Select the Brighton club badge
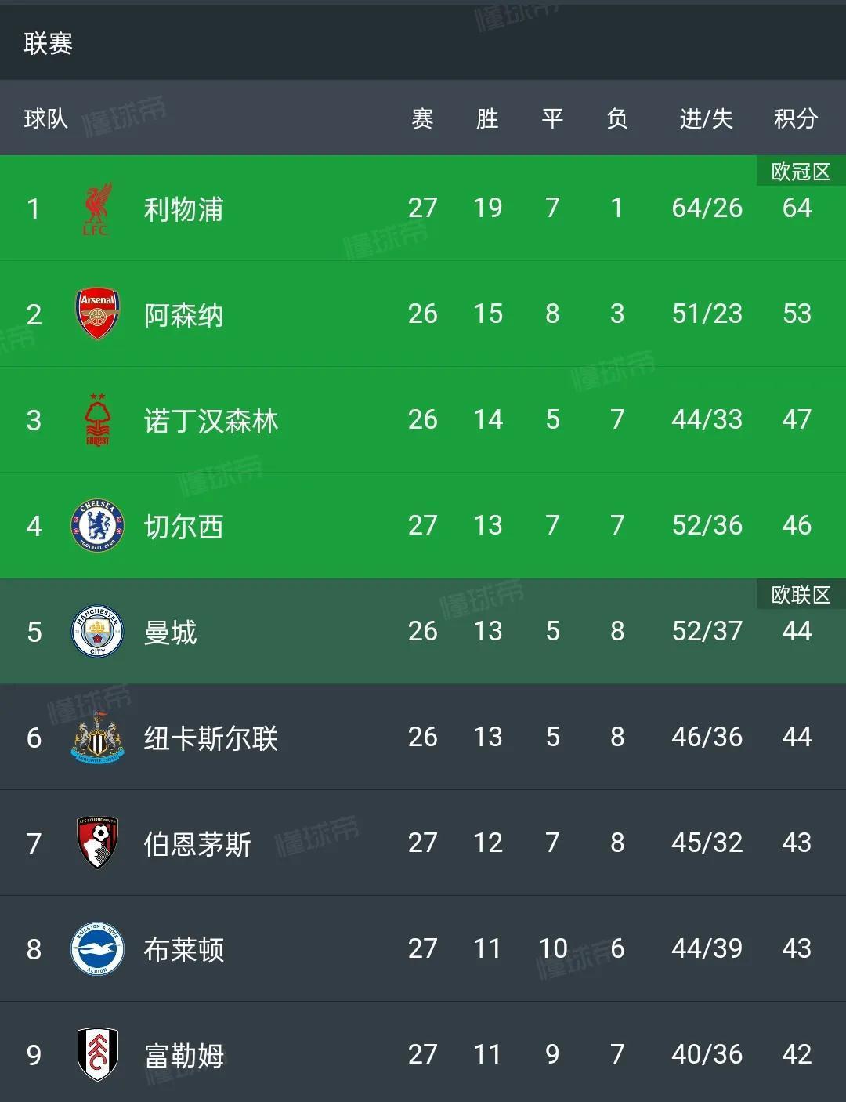846x1102 pixels. click(x=97, y=949)
